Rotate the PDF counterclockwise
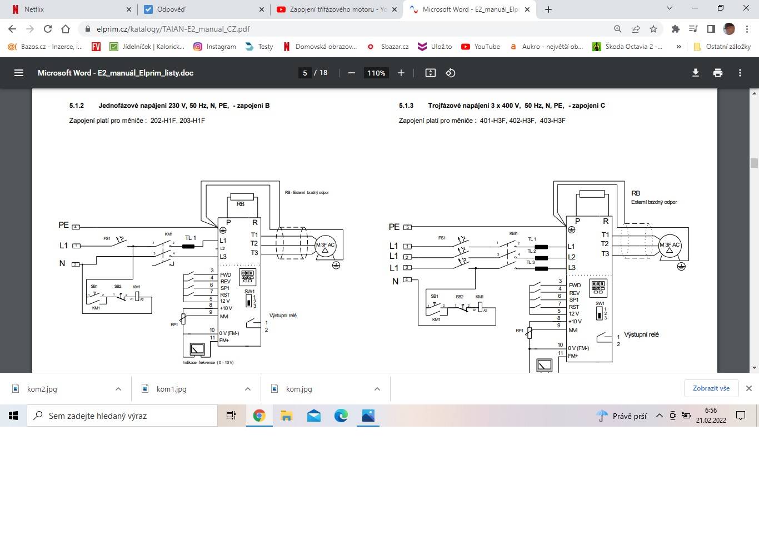This screenshot has width=759, height=560. tap(451, 73)
